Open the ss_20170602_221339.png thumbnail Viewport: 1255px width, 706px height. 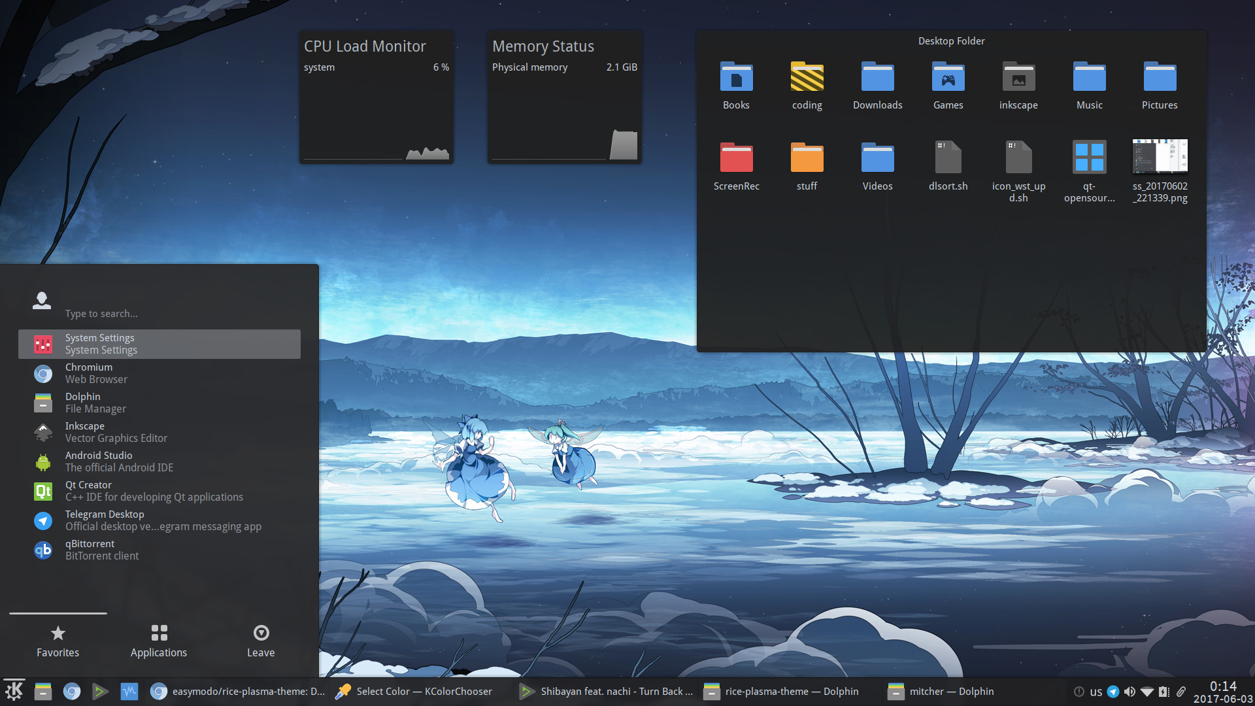click(x=1160, y=171)
